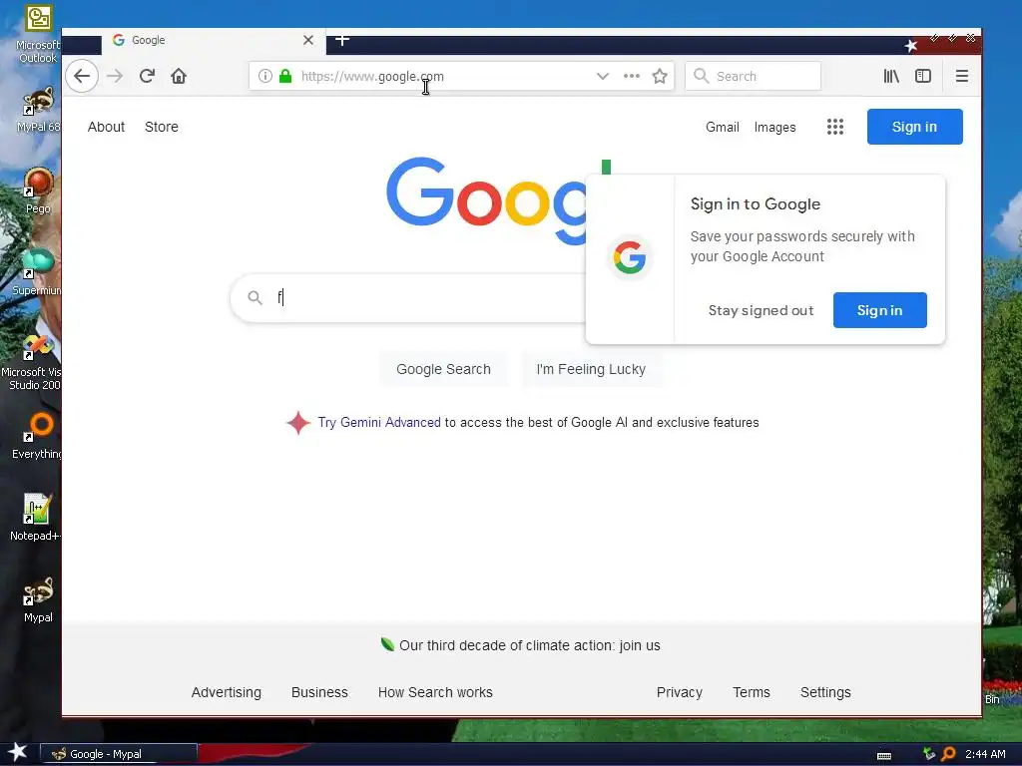The image size is (1022, 766).
Task: Open the Business footer link
Action: (x=319, y=692)
